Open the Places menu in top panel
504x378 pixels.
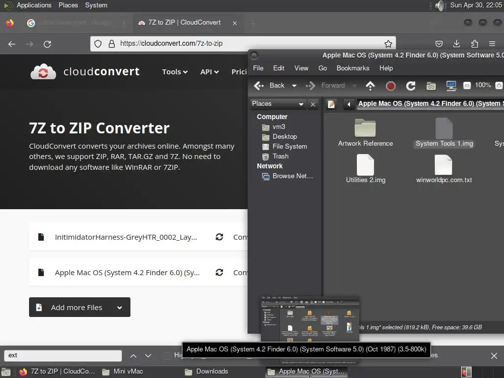(68, 5)
